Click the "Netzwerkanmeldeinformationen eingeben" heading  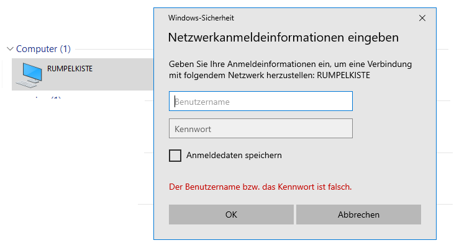pyautogui.click(x=283, y=38)
